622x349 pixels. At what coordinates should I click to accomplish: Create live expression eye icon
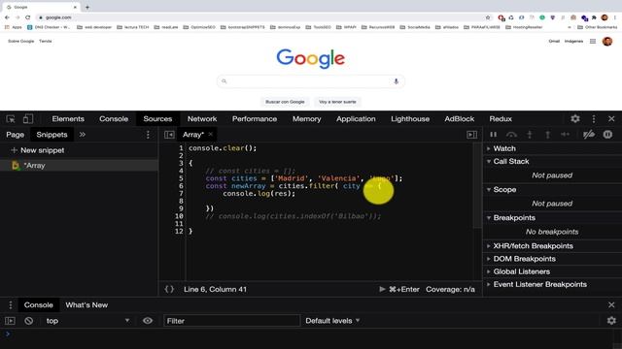coord(147,321)
